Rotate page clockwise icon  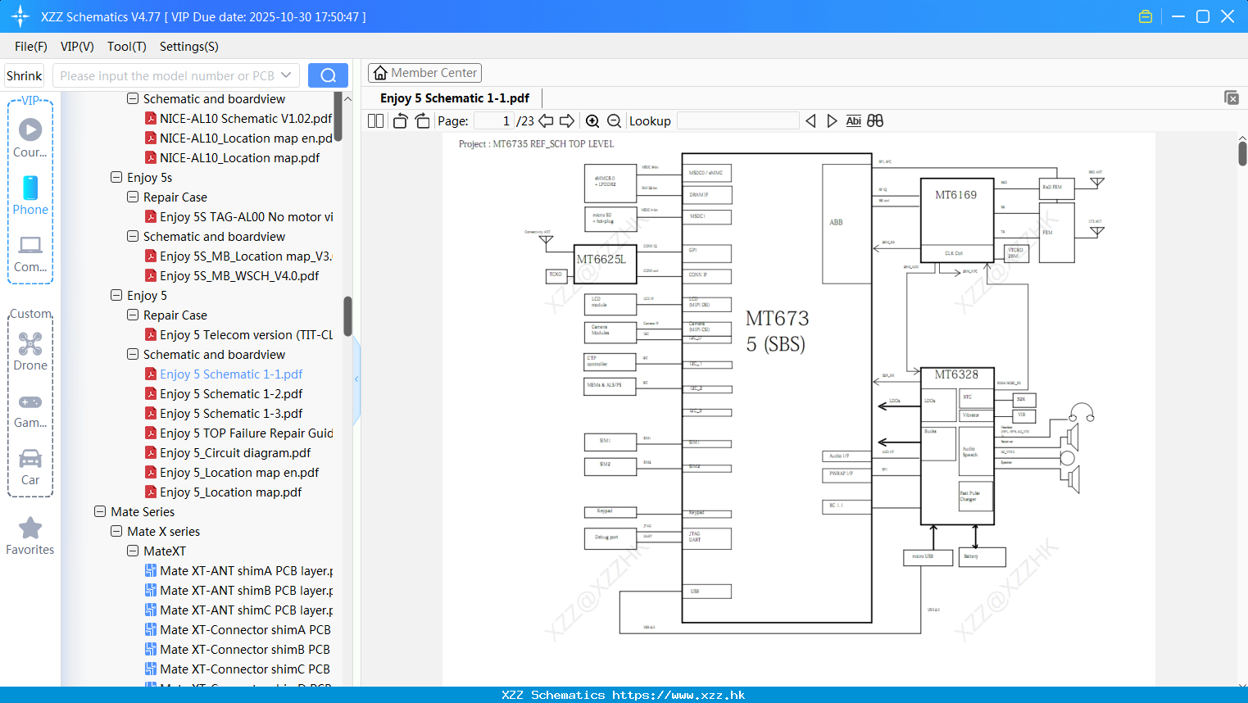(x=422, y=121)
